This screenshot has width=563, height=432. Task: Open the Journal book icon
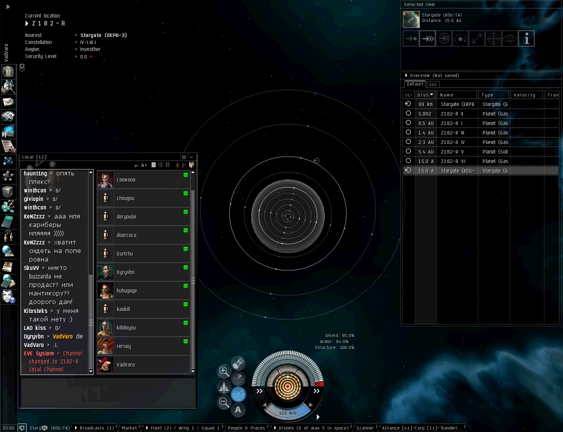coord(8,266)
